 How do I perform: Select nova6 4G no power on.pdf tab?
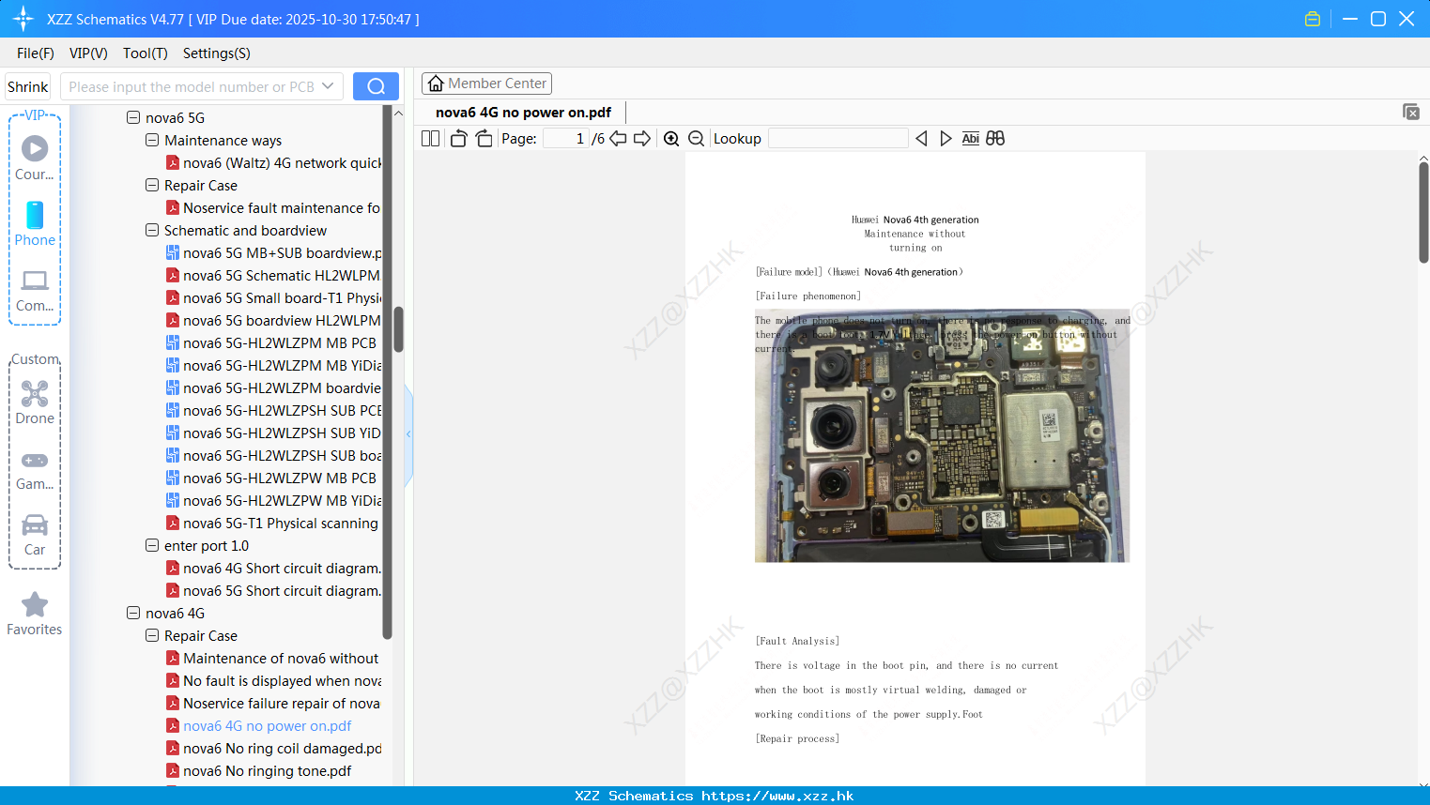pos(523,113)
